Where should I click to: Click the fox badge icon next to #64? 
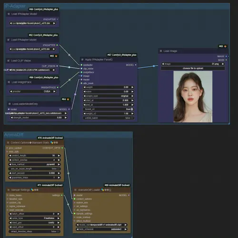68,99
